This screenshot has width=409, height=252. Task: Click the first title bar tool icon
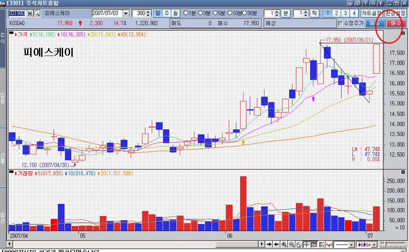coord(350,3)
